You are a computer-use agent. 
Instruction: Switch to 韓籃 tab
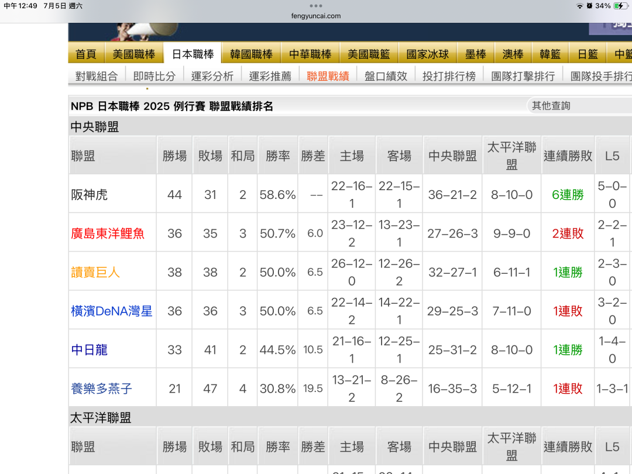click(549, 54)
